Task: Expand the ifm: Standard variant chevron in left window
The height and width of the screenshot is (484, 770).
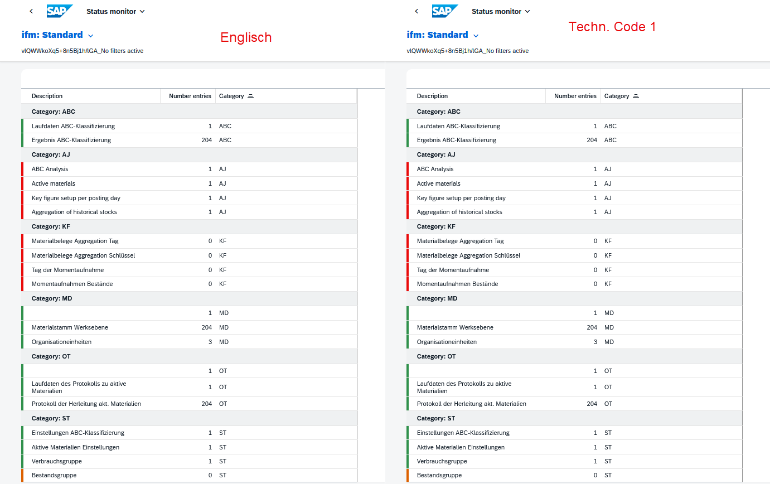Action: (x=91, y=36)
